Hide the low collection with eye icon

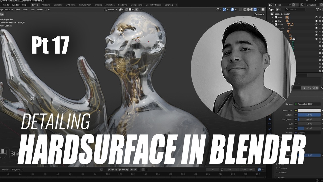pos(320,21)
